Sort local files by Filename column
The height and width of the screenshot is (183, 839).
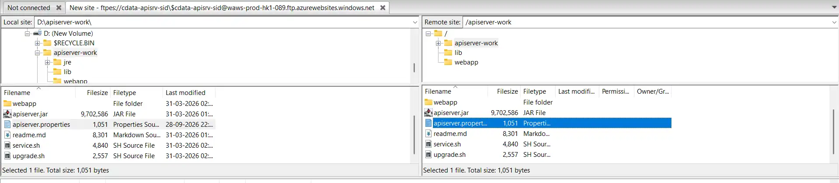coord(38,93)
